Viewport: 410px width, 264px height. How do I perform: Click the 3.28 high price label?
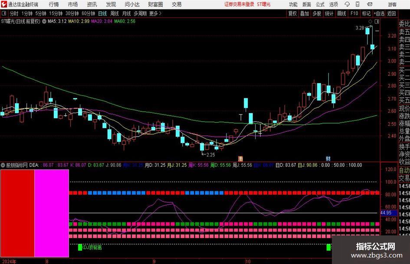[360, 28]
